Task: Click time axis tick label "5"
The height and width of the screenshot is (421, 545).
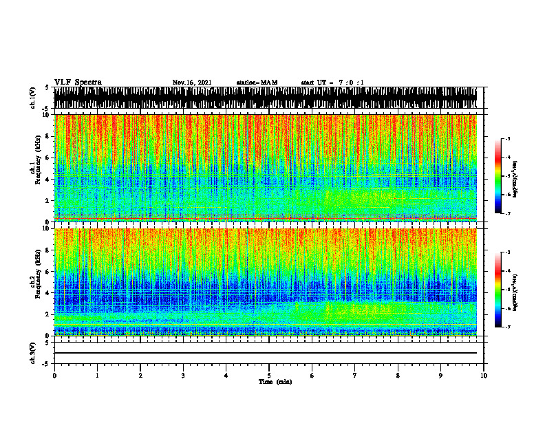Action: click(269, 376)
